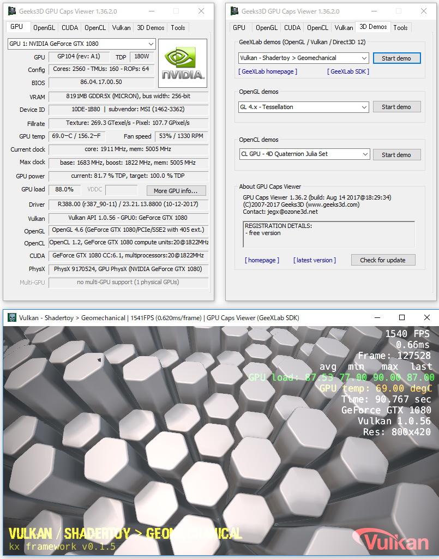Minimize the Vulkan demo window

(378, 317)
